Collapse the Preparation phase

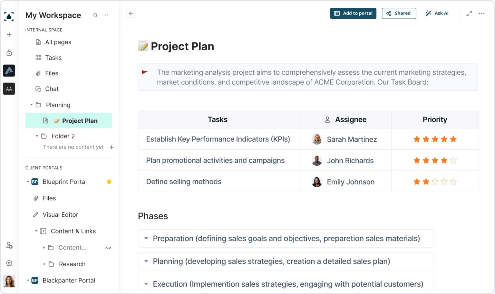pyautogui.click(x=146, y=238)
